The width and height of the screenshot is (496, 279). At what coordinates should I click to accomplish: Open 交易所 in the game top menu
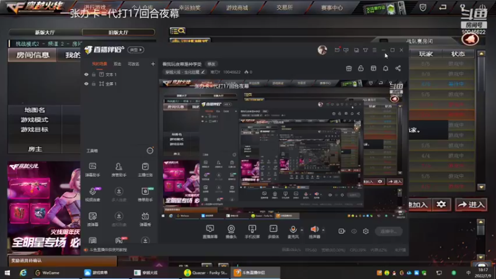pos(285,7)
